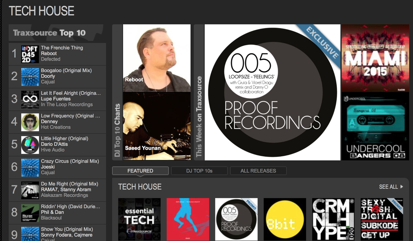This screenshot has width=413, height=241.
Task: Open RAMA7, Stanny Abram artist link
Action: click(x=66, y=190)
